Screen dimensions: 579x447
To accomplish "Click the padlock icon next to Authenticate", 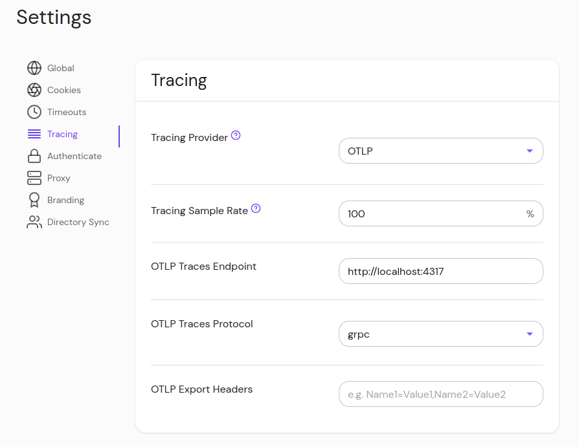I will point(34,156).
